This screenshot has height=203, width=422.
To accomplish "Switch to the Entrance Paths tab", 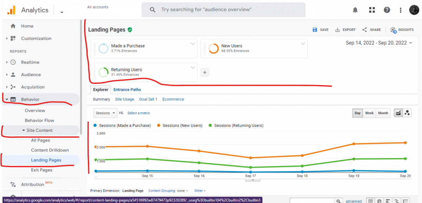I will [127, 89].
